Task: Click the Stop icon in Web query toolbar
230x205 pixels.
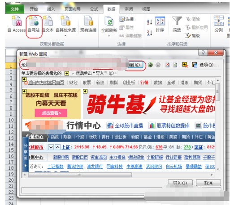Action: pos(168,65)
